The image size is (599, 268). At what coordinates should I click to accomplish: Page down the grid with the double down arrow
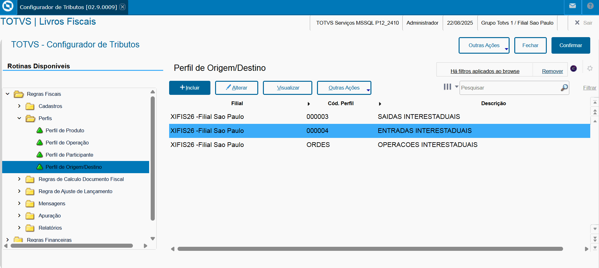595,239
